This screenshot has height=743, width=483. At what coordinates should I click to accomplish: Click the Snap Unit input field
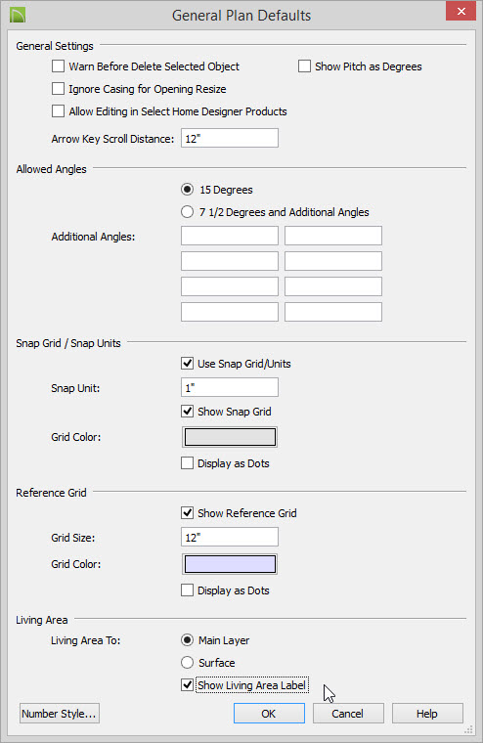pyautogui.click(x=230, y=387)
